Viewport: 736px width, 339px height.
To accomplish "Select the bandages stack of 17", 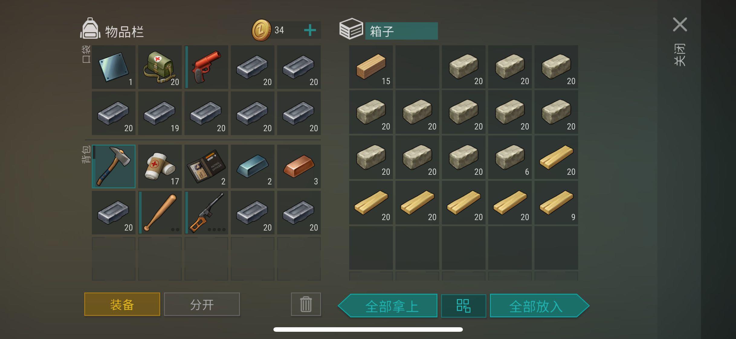I will 160,166.
